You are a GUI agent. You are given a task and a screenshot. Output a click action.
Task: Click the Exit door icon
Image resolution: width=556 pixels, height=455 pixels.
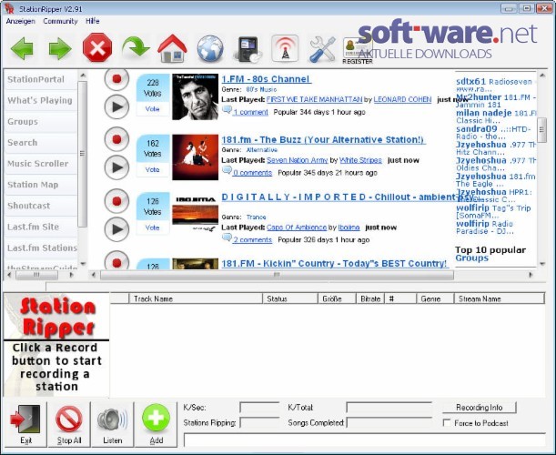click(25, 425)
